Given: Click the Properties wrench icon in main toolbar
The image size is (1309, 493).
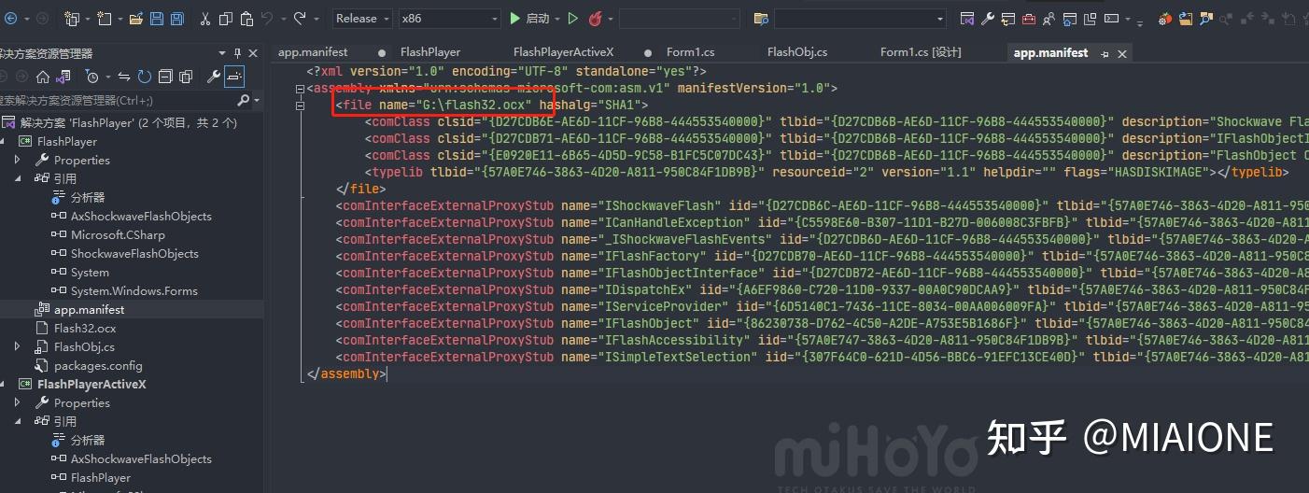Looking at the screenshot, I should click(x=987, y=19).
